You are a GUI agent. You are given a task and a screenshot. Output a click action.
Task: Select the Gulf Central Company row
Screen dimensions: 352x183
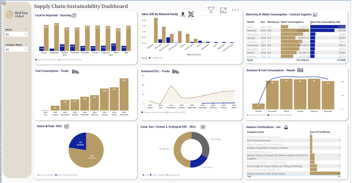[x=293, y=141]
